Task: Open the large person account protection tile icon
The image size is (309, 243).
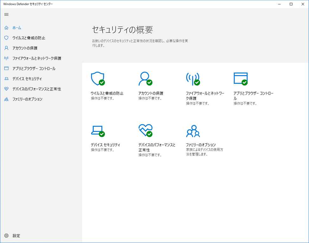Action: point(145,78)
